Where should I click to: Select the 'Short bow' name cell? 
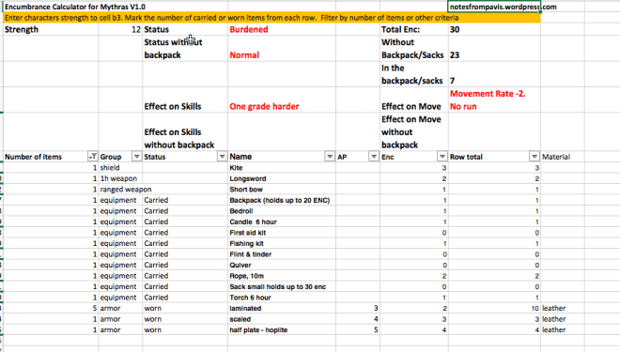pyautogui.click(x=282, y=190)
